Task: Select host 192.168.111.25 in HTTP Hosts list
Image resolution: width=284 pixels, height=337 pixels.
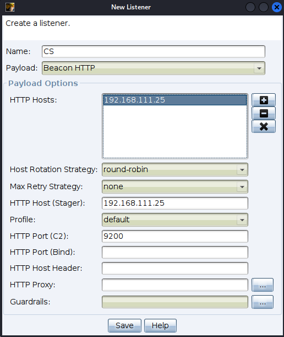Action: (175, 100)
